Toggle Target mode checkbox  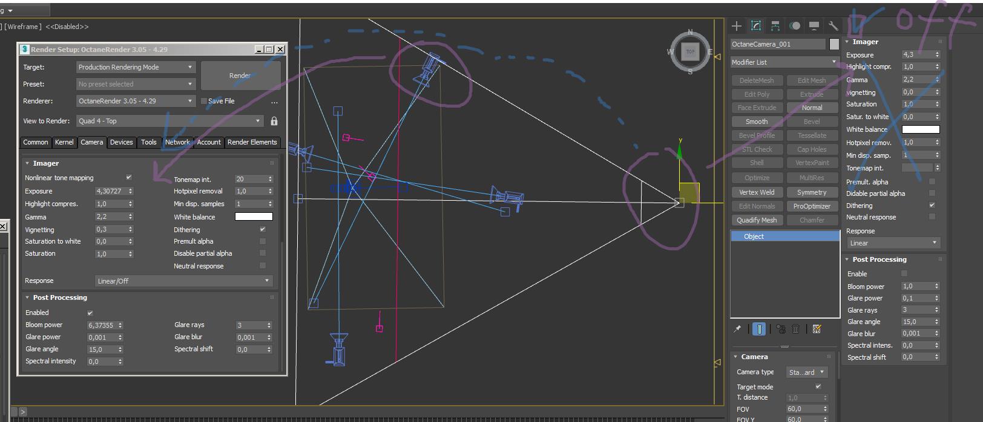click(818, 386)
